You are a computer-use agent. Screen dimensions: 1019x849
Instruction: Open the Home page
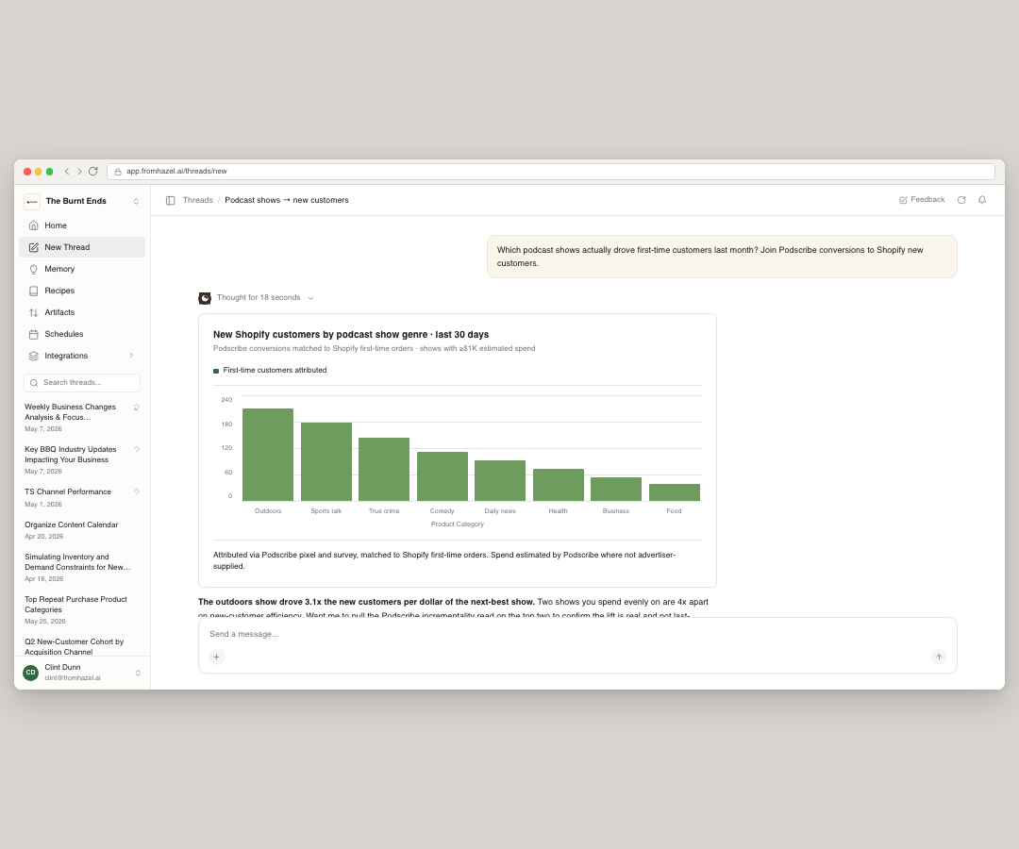(82, 225)
